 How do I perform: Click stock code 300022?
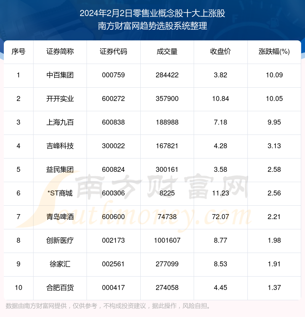tap(114, 146)
